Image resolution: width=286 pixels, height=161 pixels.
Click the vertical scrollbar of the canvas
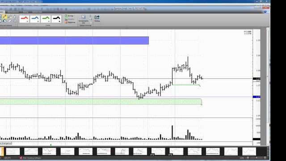click(268, 87)
